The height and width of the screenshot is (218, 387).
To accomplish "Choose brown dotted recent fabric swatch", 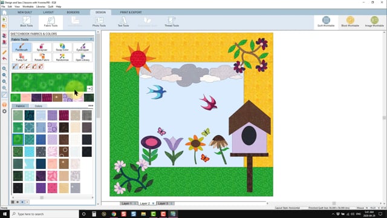I will (x=57, y=97).
